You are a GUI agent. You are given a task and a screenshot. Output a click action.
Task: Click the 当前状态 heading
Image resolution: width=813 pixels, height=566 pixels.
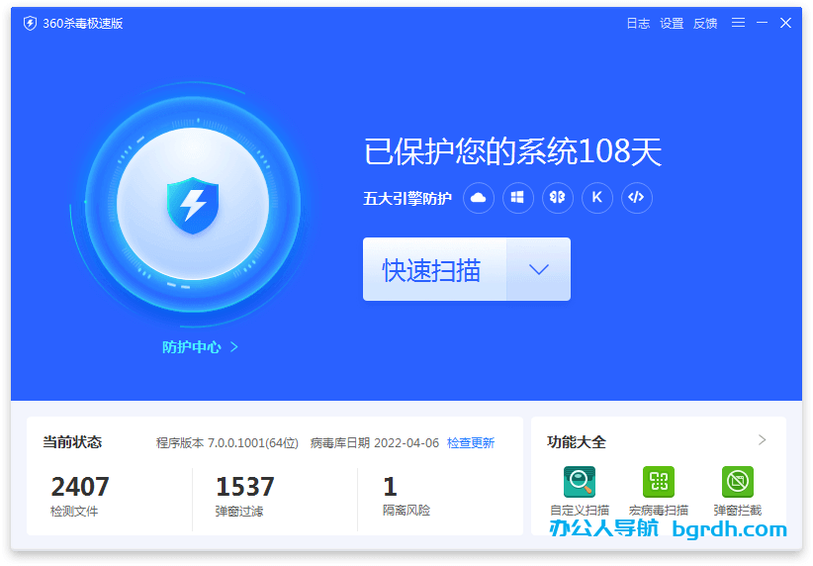72,442
